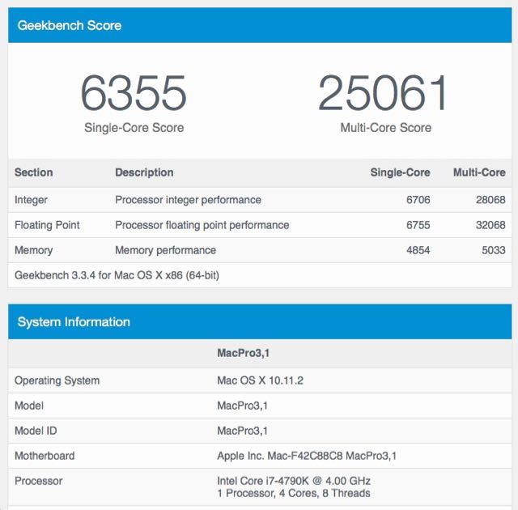
Task: Click 'Processor integer performance' description
Action: coord(188,200)
